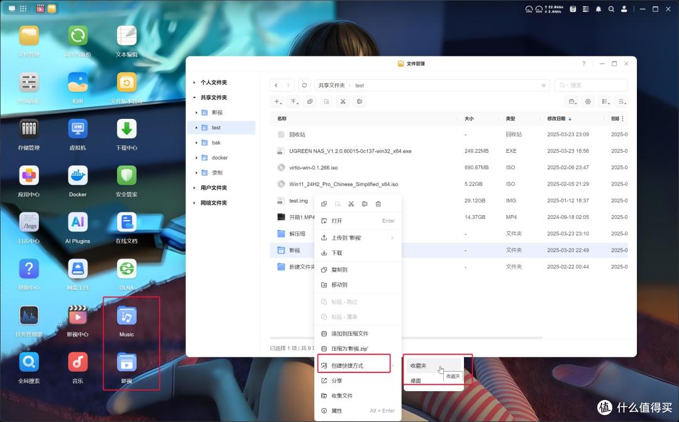Click the delete trash icon in context menu
679x422 pixels.
tap(378, 204)
